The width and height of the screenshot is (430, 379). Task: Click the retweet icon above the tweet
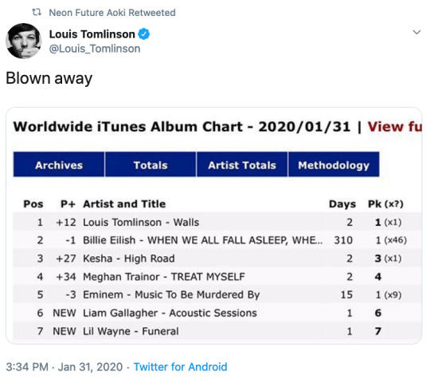(x=37, y=12)
